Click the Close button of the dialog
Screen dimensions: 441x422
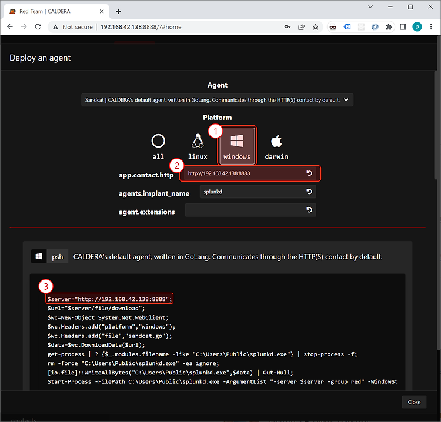click(x=414, y=402)
